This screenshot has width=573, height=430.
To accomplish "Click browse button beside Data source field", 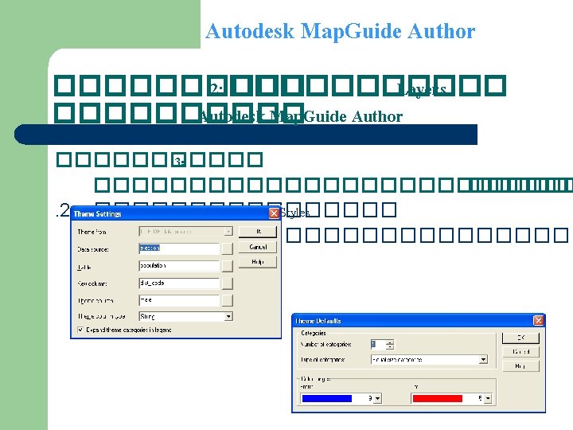I will tap(227, 248).
